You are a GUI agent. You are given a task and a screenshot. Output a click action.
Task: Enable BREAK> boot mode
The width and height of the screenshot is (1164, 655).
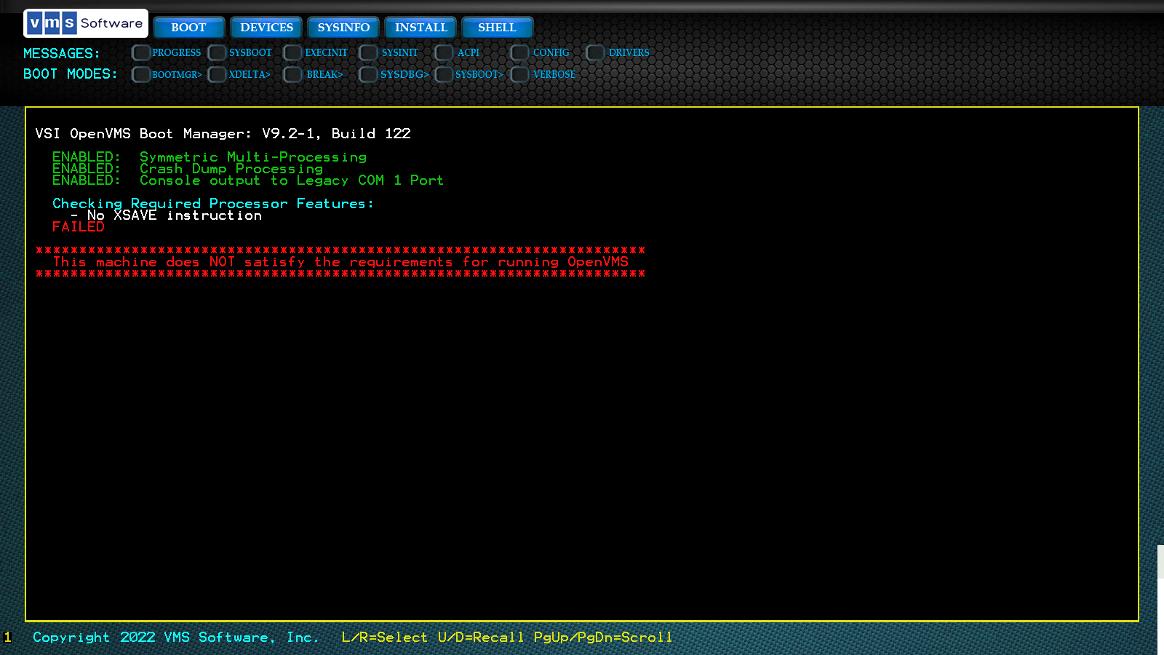tap(292, 74)
